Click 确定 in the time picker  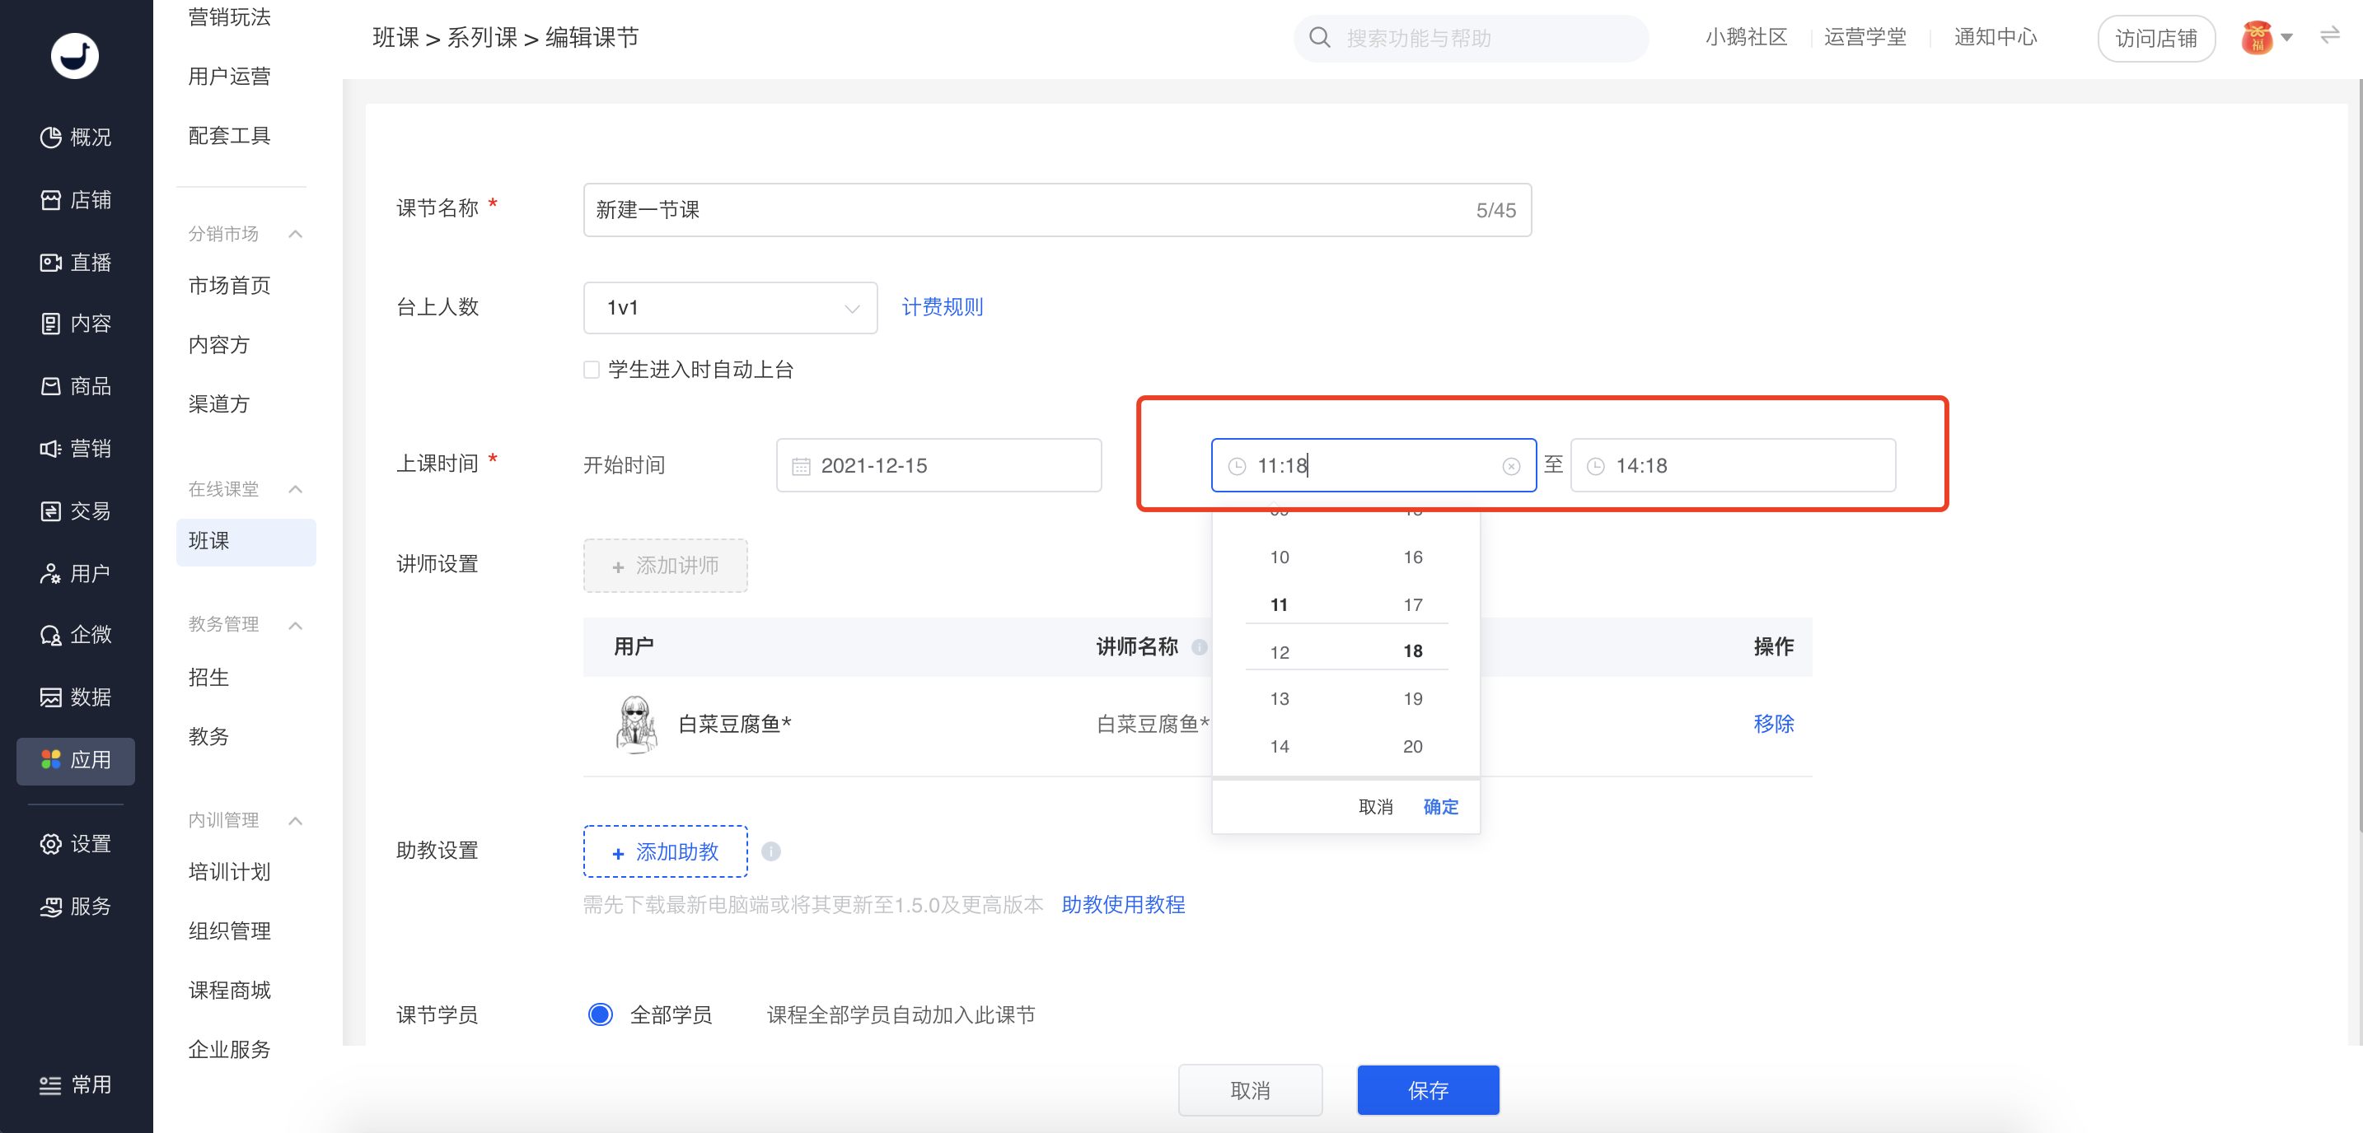[x=1439, y=807]
